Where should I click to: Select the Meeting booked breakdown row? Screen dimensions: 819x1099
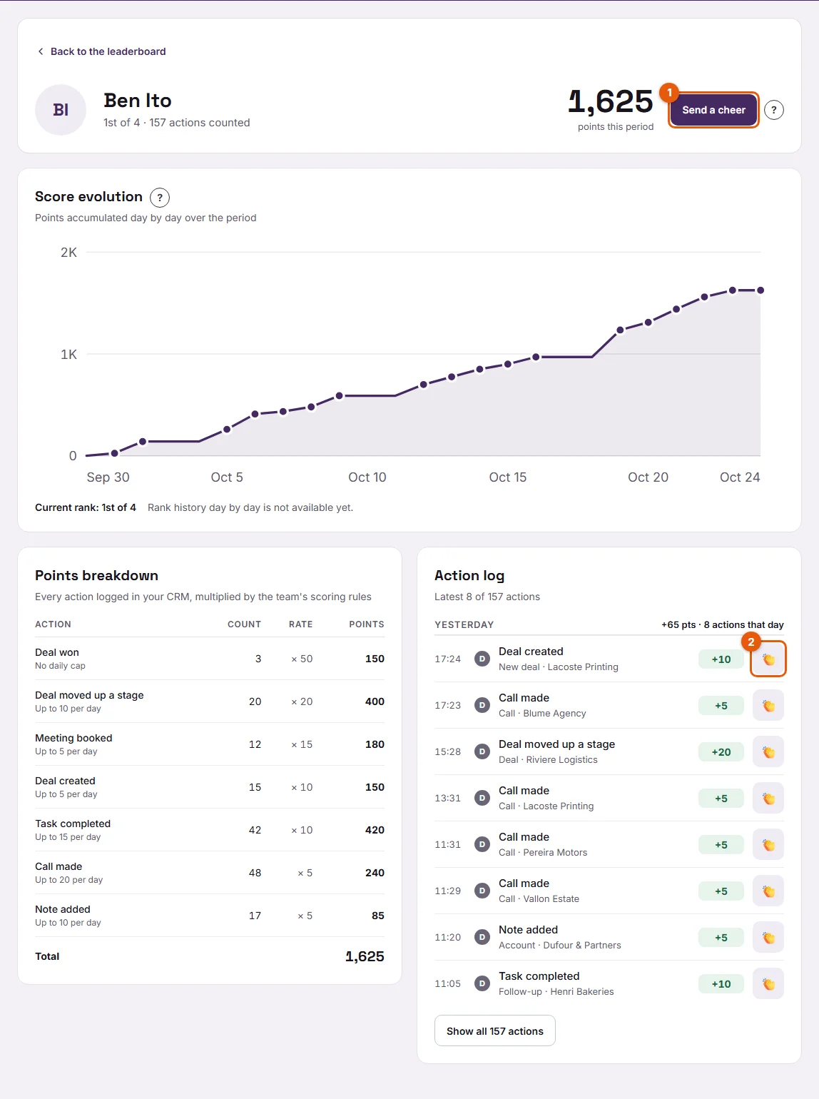210,744
